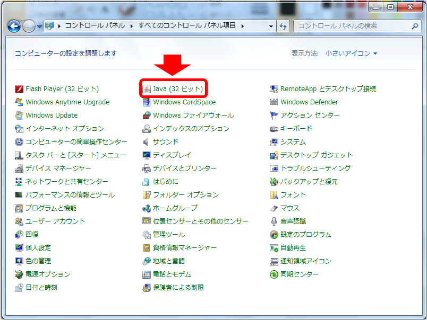Screen dimensions: 427x320
Task: Expand the arrow after すべてのコントロール パネル項目
Action: [242, 26]
